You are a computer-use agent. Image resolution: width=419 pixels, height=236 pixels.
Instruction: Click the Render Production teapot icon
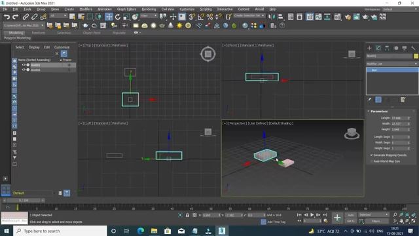[365, 17]
